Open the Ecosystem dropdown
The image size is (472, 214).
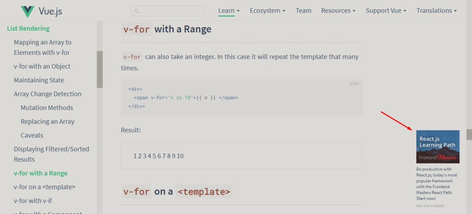coord(267,11)
